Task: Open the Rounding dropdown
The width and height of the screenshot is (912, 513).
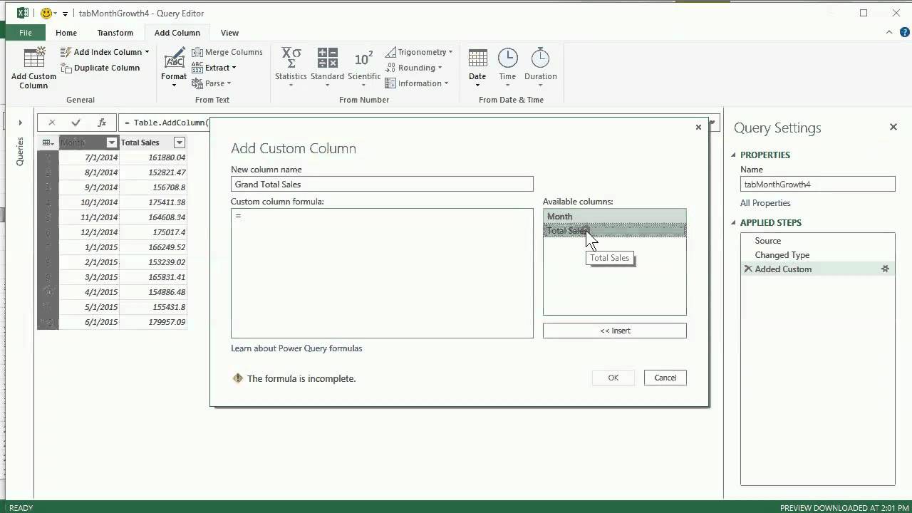Action: point(413,68)
